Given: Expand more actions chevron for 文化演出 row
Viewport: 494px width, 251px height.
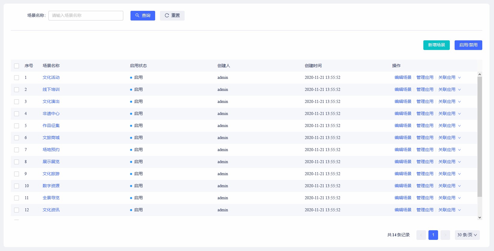Looking at the screenshot, I should point(459,102).
